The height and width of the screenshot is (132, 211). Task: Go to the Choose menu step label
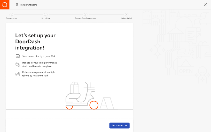11,18
